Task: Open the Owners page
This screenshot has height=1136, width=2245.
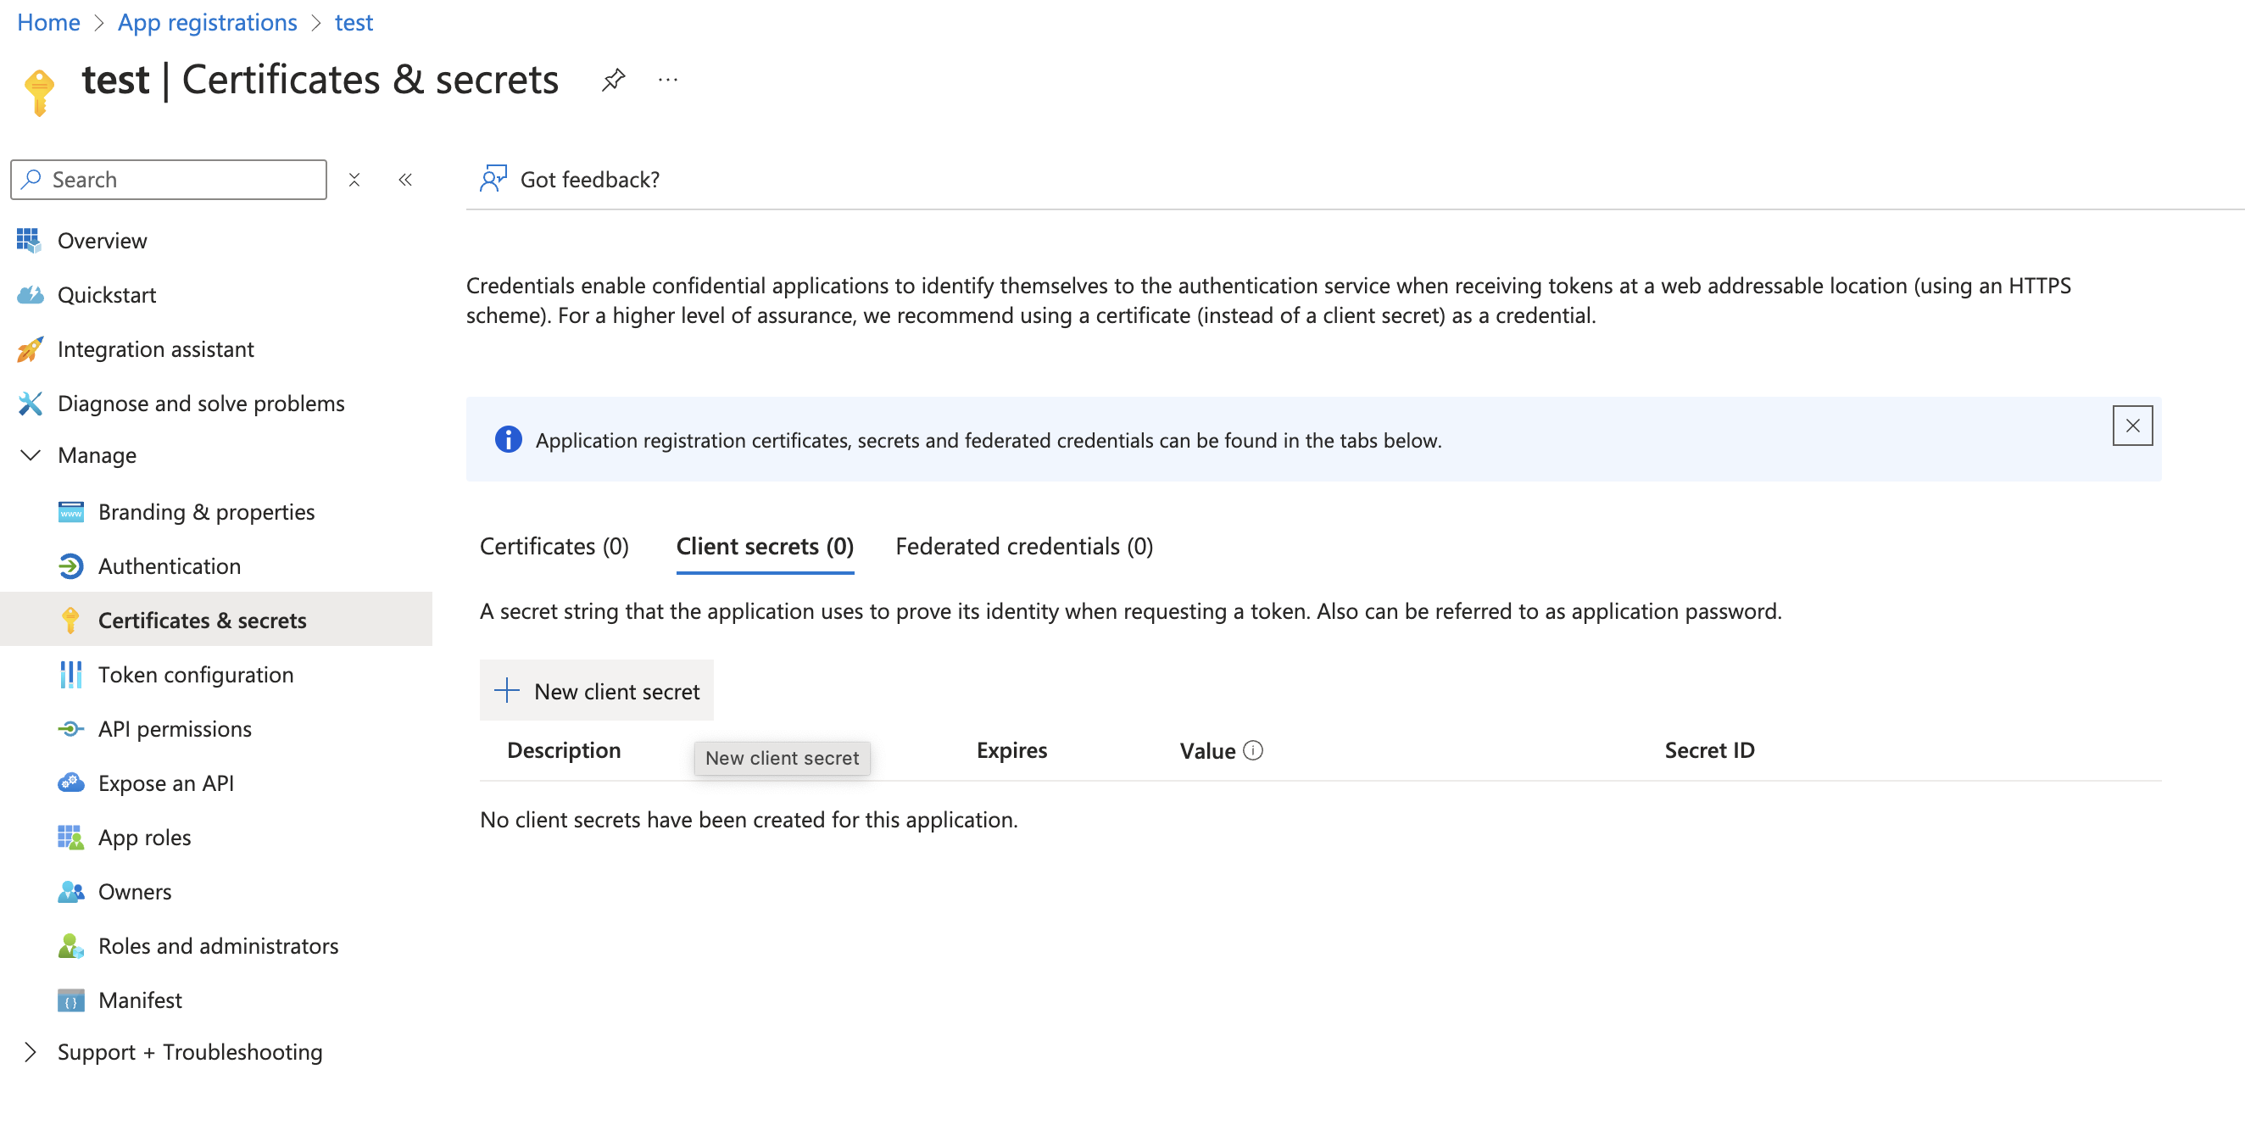Action: click(x=134, y=891)
